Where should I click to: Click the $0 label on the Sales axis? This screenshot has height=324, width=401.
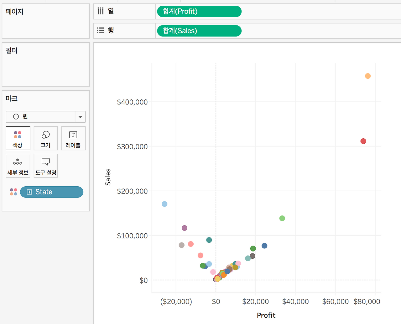pyautogui.click(x=143, y=280)
